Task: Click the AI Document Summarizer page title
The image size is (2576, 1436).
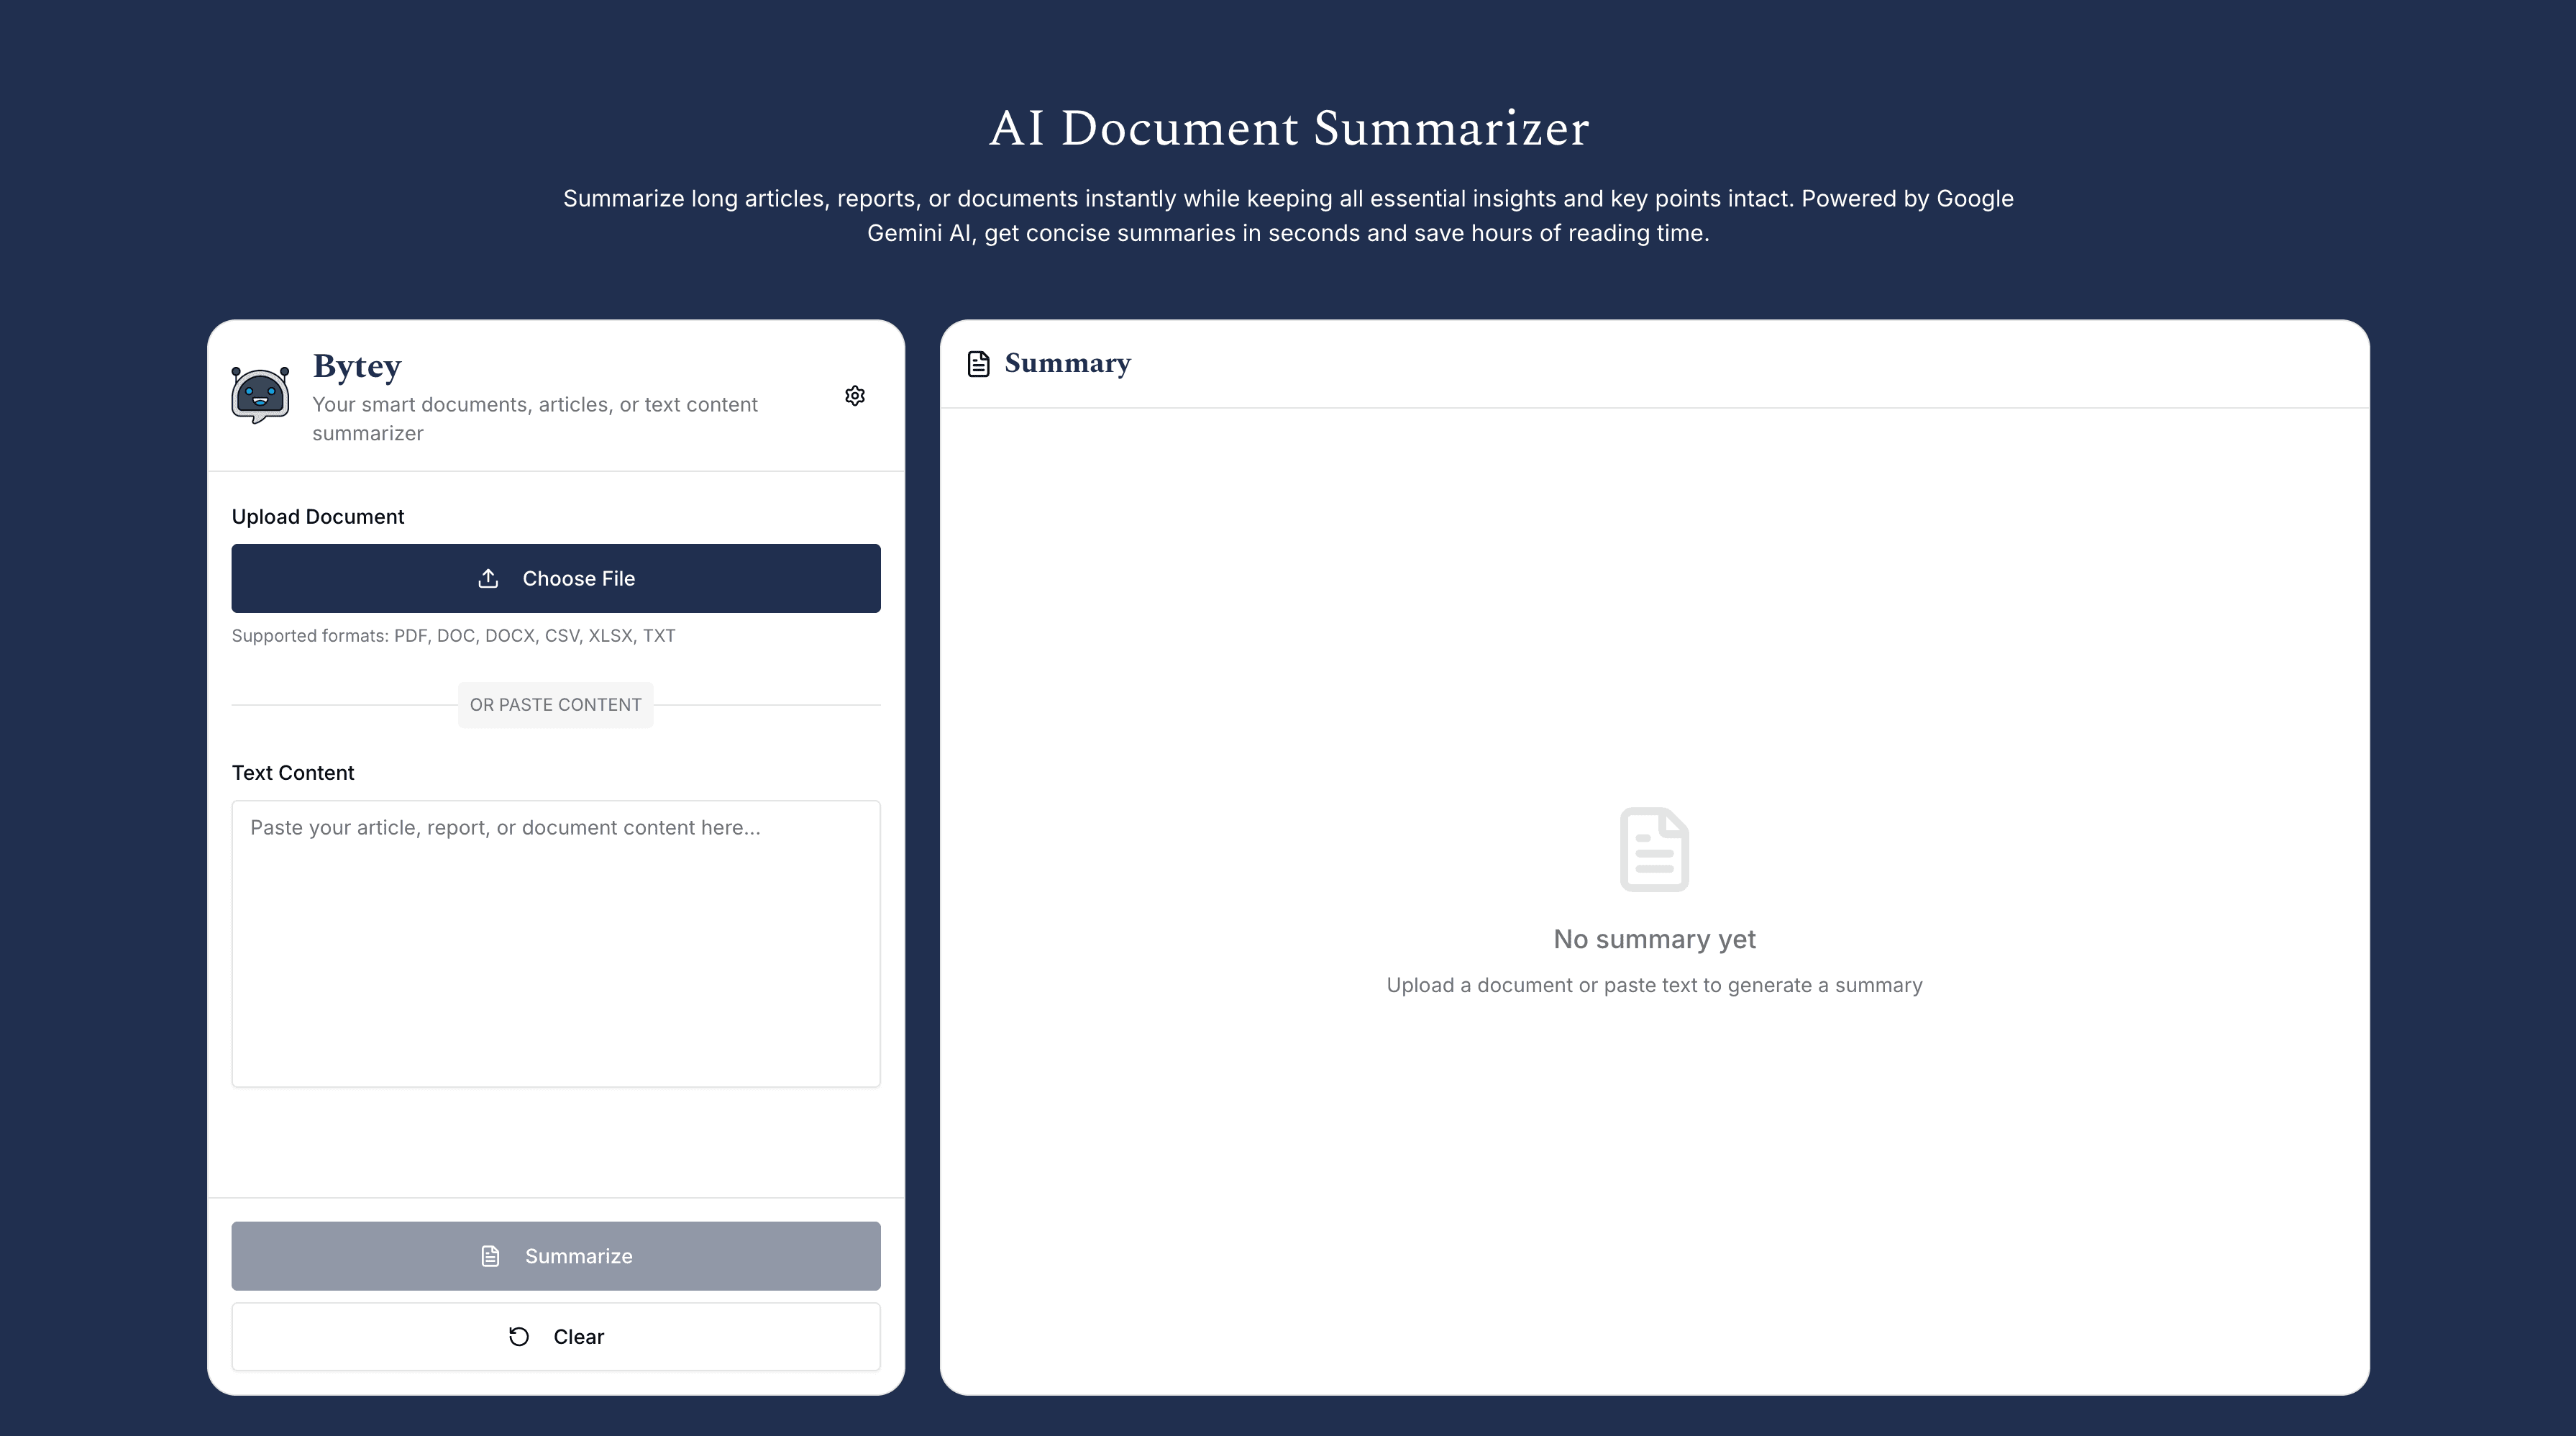Action: 1288,127
